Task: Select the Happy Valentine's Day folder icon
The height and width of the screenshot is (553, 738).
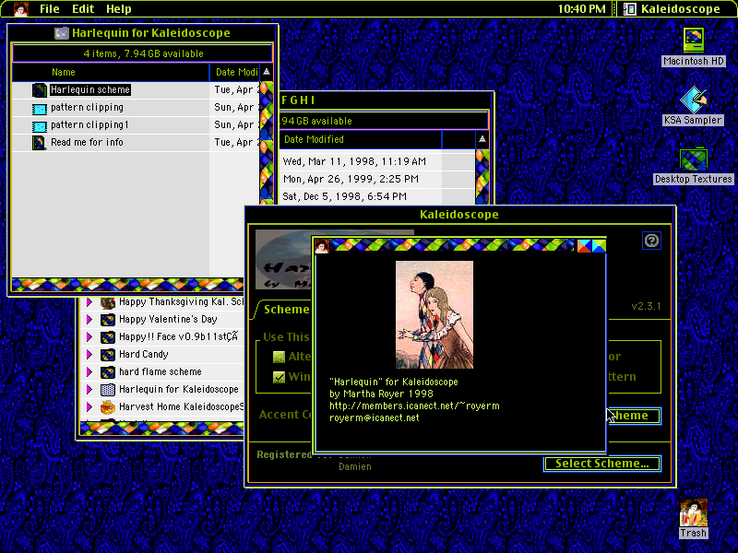Action: coord(108,320)
